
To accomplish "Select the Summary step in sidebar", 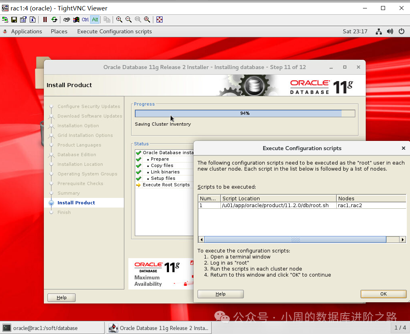I will click(x=68, y=193).
